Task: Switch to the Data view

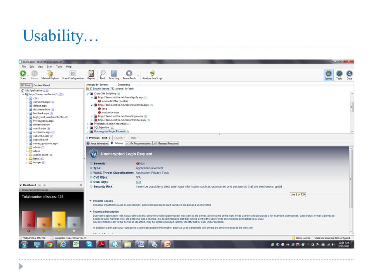Action: [x=349, y=75]
